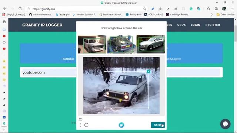Close the browser window
Viewport: 237px width, 133px height.
[x=233, y=3]
